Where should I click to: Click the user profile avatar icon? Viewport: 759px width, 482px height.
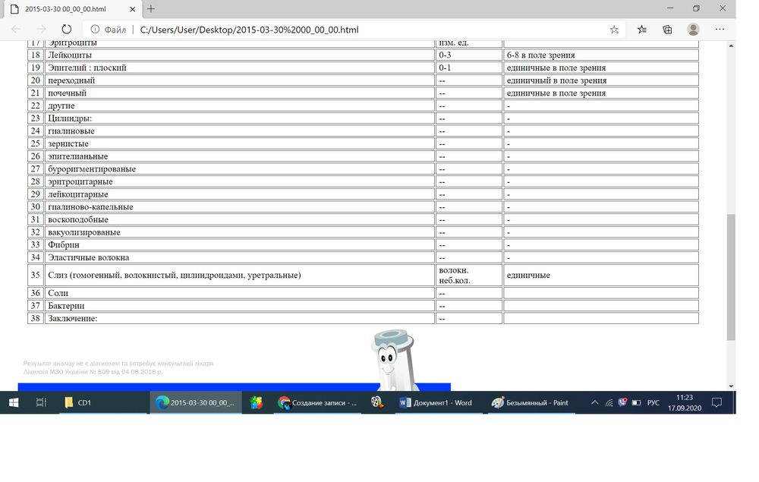coord(693,30)
